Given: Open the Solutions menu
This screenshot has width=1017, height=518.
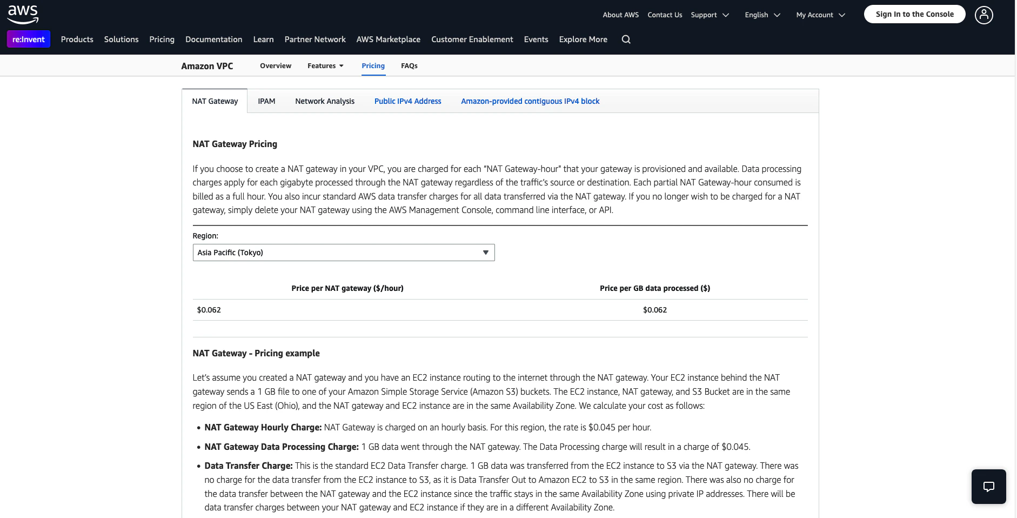Looking at the screenshot, I should point(122,39).
